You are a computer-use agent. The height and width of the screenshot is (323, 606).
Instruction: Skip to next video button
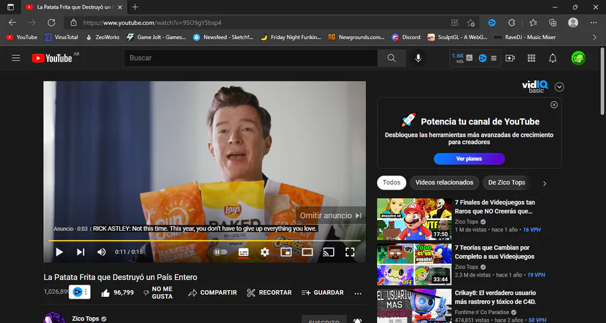(x=80, y=252)
